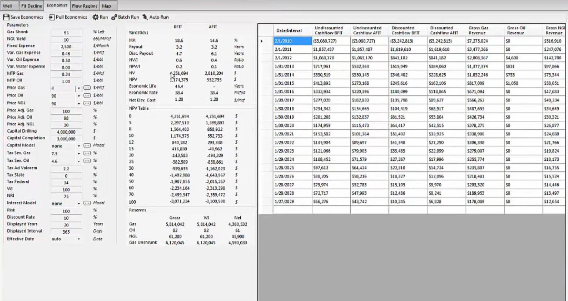Click the row selector arrow for 2/1/2010
This screenshot has height=301, width=568.
[262, 41]
